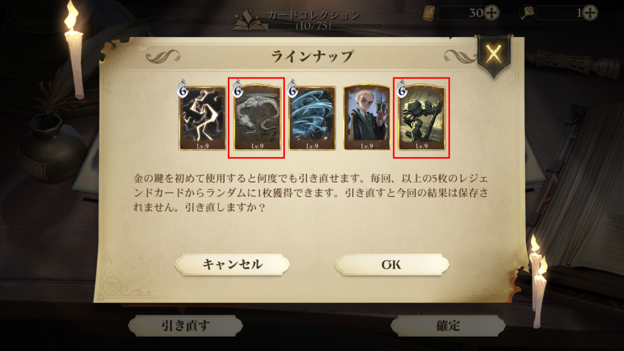Select the blue whirlwind spell card
Viewport: 624px width, 351px height.
pyautogui.click(x=312, y=118)
